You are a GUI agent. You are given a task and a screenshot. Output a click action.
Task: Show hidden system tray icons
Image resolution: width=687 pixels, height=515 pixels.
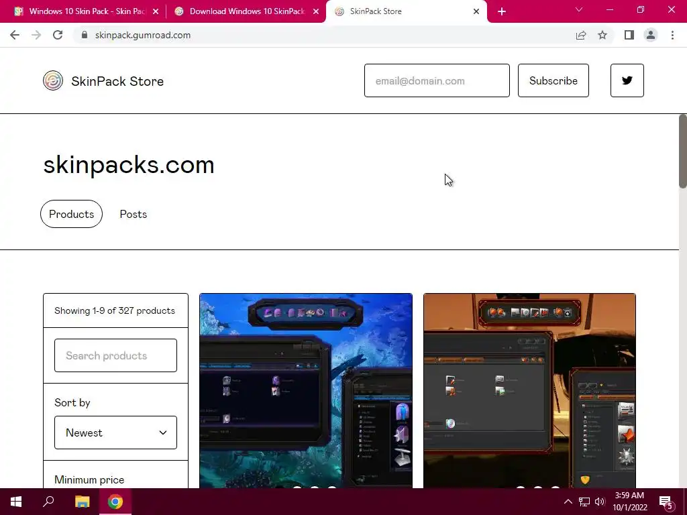click(x=568, y=502)
